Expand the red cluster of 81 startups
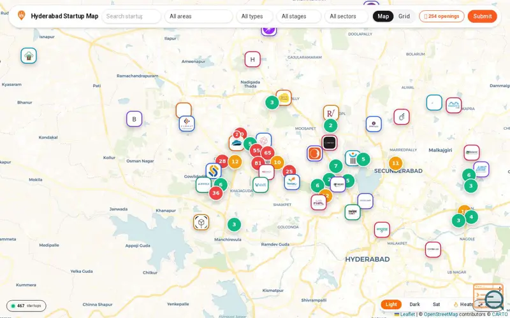Image resolution: width=510 pixels, height=318 pixels. pyautogui.click(x=258, y=163)
